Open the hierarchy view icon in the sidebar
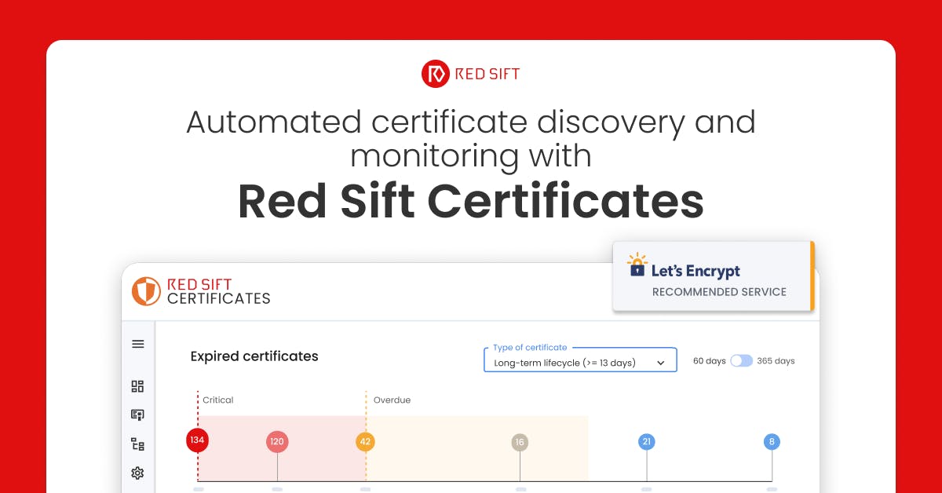Viewport: 942px width, 493px height. tap(137, 444)
